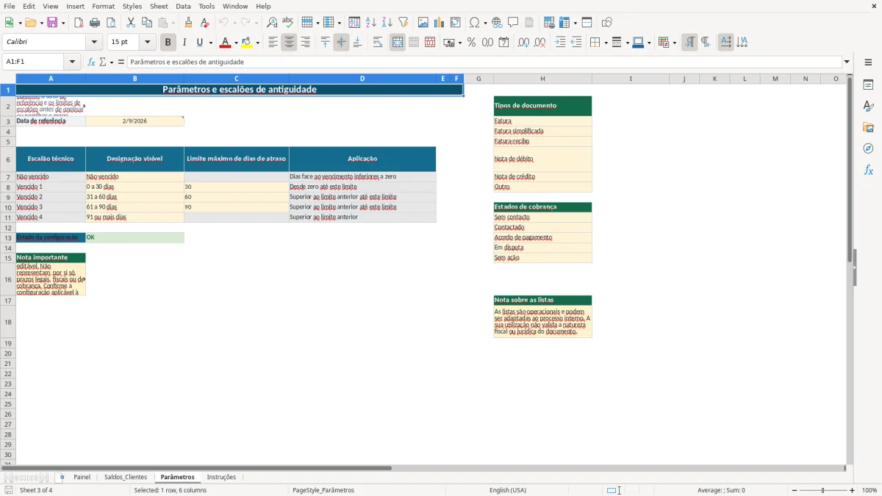Insert a pivot table
Viewport: 882px width, 496px height.
pyautogui.click(x=456, y=23)
